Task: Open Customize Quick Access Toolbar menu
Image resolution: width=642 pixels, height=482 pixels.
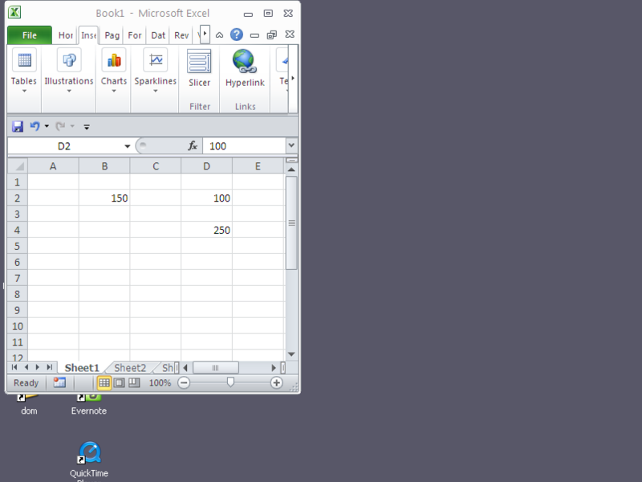Action: [87, 127]
